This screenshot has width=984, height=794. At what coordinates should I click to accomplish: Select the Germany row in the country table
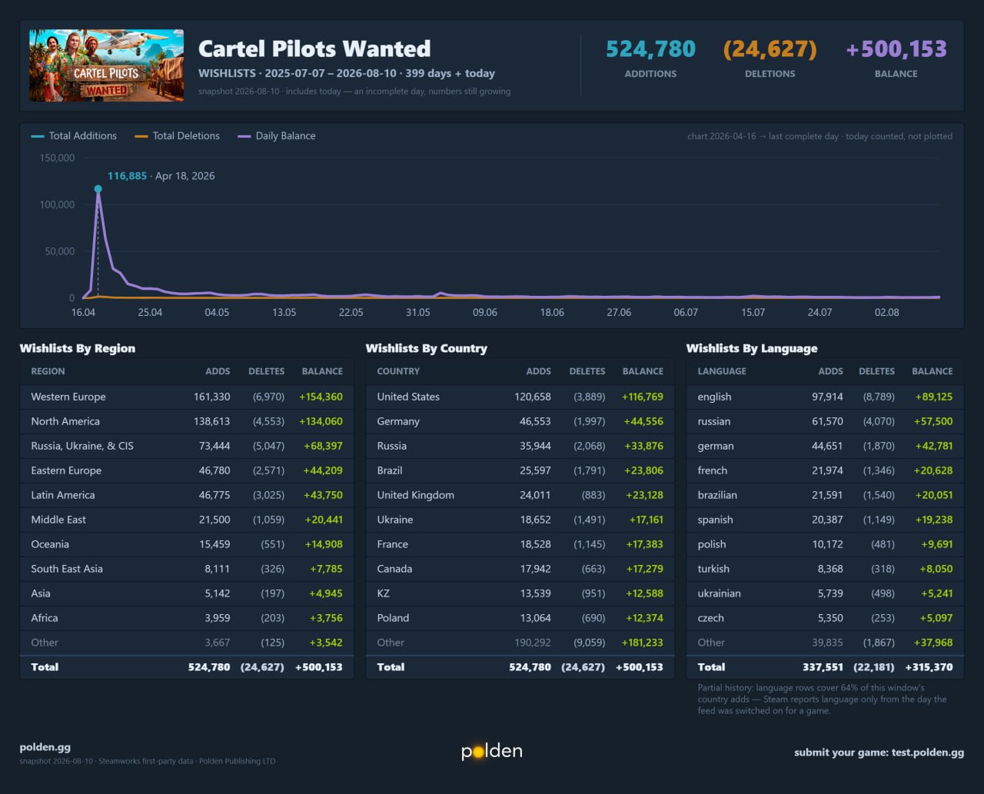(520, 421)
